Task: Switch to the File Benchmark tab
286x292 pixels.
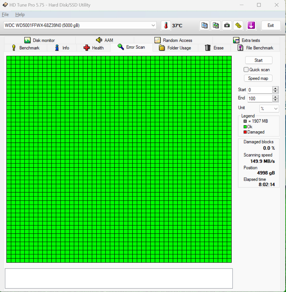Action: click(255, 48)
